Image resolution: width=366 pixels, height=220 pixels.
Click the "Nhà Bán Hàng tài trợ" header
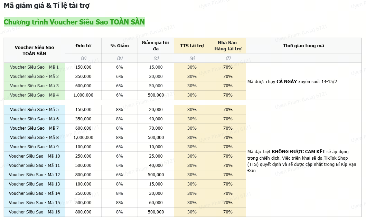click(x=228, y=46)
